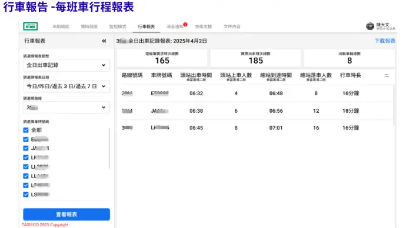The image size is (406, 228).
Task: Click the 出勤車輛總數 card showing 8
Action: [x=350, y=58]
